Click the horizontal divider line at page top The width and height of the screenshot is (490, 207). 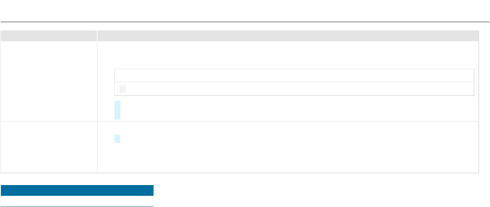pos(245,22)
